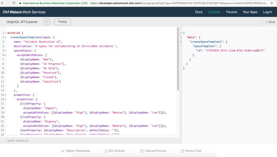Reload page with browser refresh icon
Viewport: 277px width, 157px height.
(x=14, y=3)
